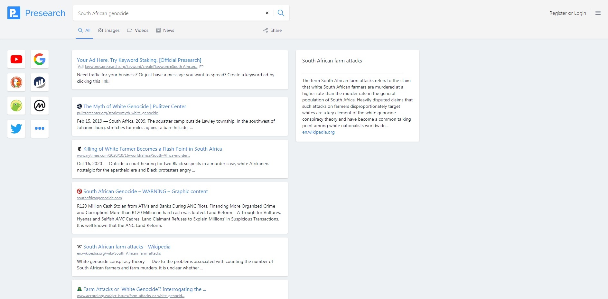Click snippet starting 'Feb 15, 2019'
This screenshot has height=299, width=608.
point(176,124)
